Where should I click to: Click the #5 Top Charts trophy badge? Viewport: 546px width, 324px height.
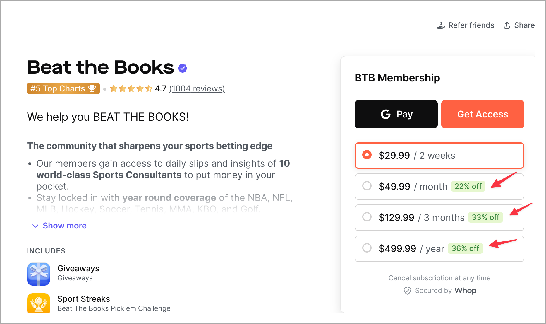(63, 88)
